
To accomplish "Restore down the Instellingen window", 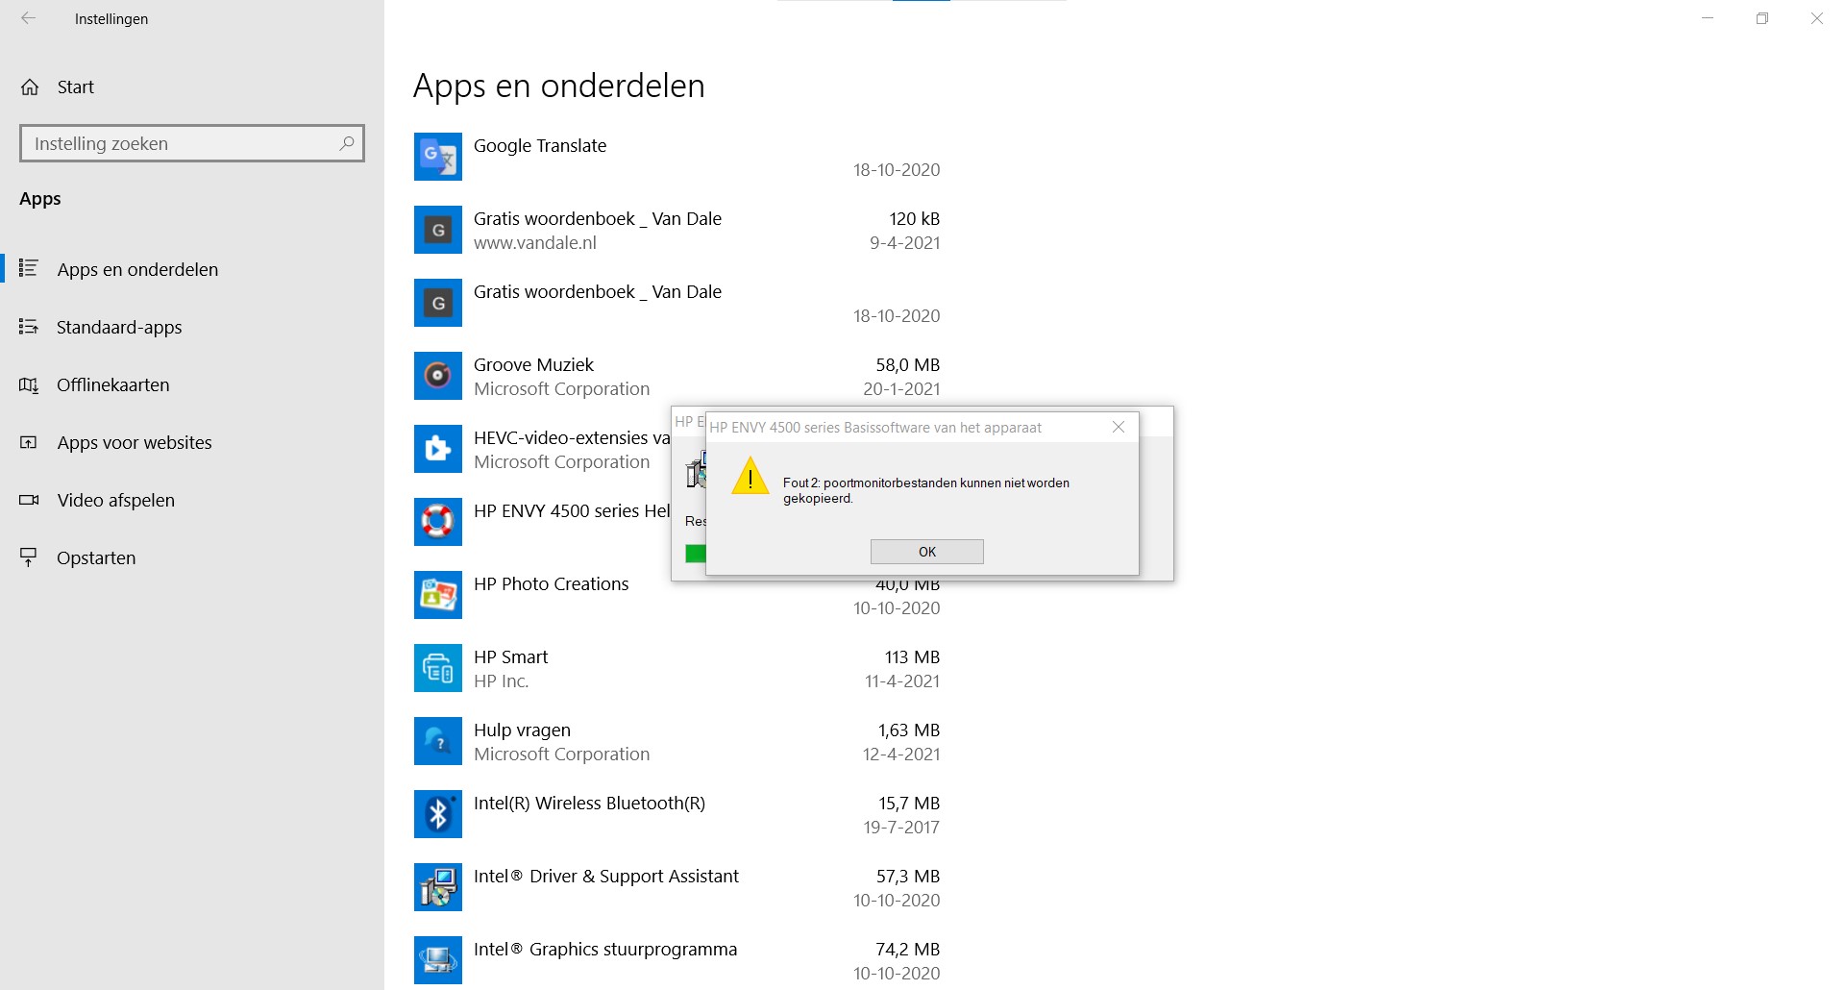I will pyautogui.click(x=1762, y=18).
